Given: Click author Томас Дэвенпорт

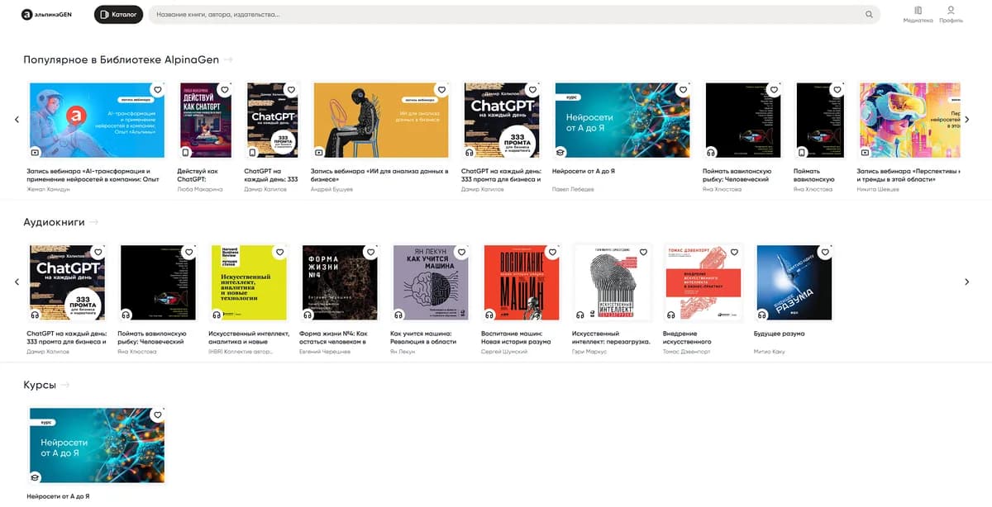Looking at the screenshot, I should [688, 352].
